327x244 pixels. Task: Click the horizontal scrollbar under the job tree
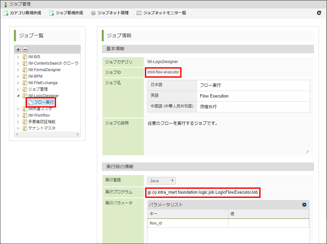pos(47,134)
